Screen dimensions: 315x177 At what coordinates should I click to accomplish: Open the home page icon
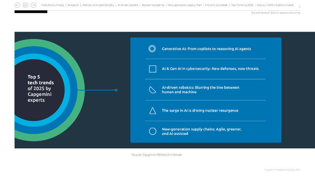(x=25, y=5)
